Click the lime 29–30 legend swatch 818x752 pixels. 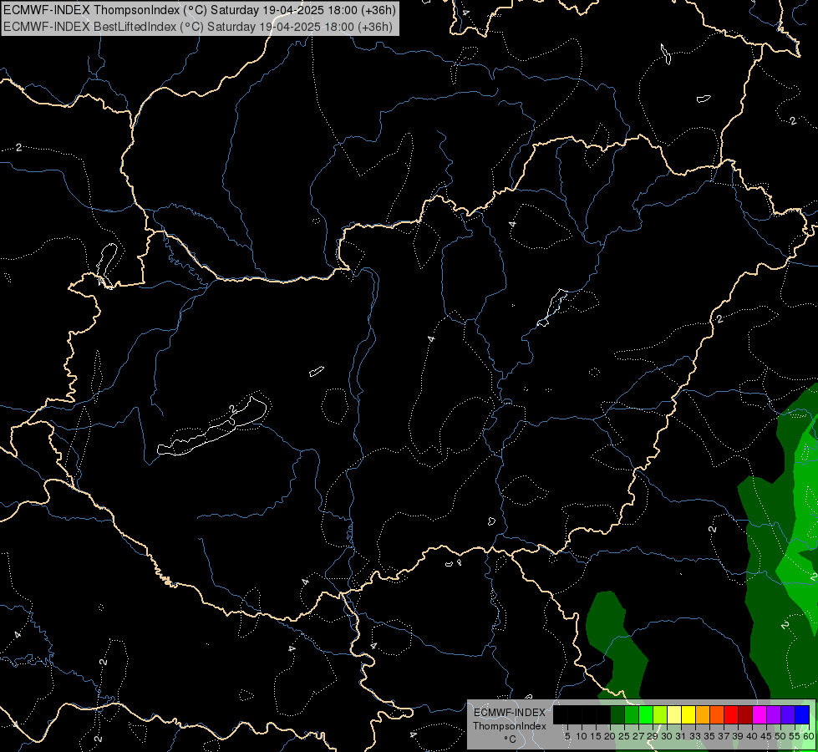point(660,715)
